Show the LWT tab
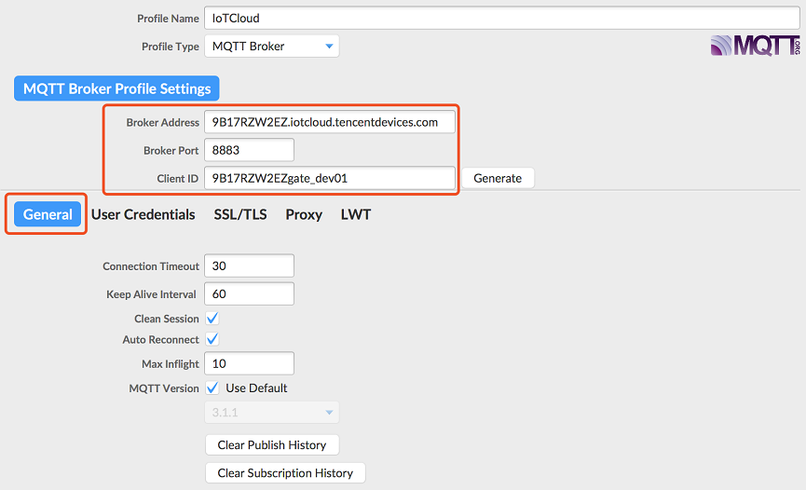 [356, 214]
